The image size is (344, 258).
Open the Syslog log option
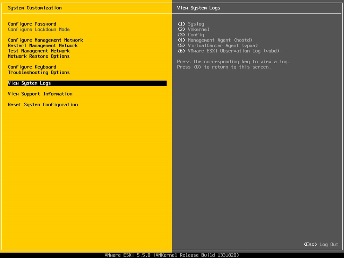(x=191, y=24)
